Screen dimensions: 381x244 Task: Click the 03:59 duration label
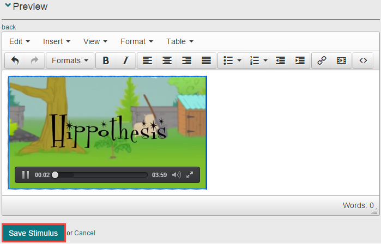(x=159, y=175)
